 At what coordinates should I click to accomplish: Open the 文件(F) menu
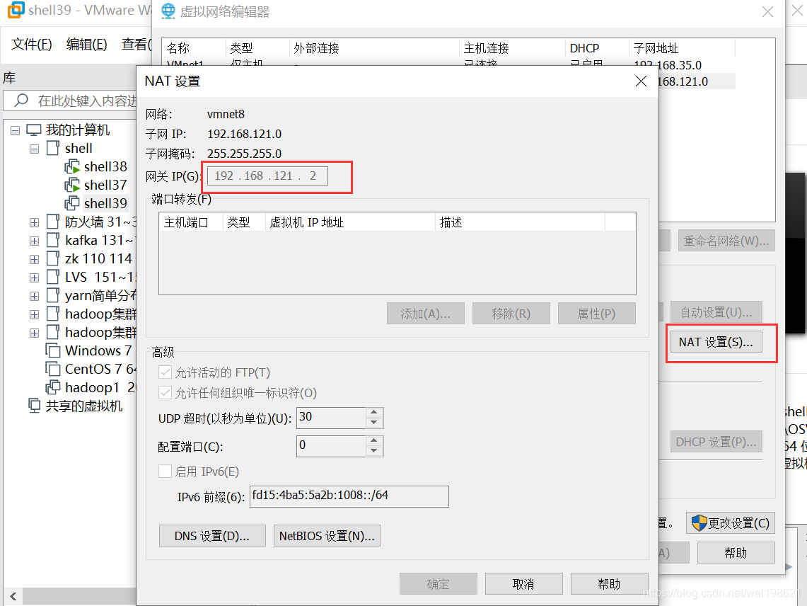tap(31, 45)
